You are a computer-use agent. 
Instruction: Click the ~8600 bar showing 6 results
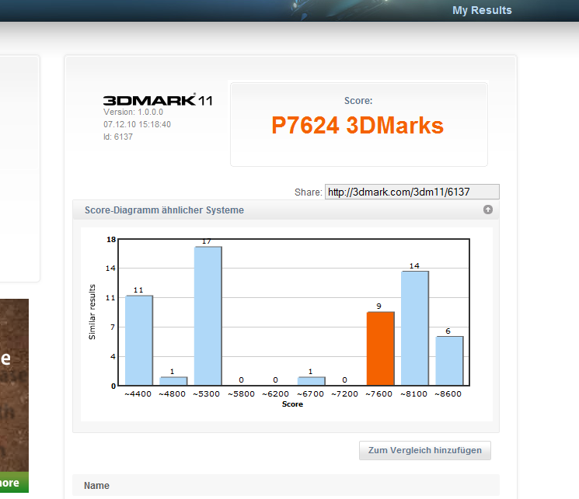coord(449,361)
